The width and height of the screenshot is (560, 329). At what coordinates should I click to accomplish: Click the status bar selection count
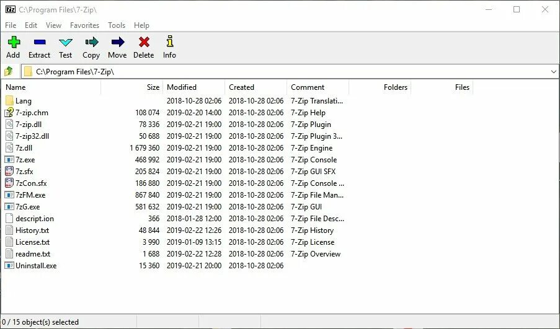[40, 322]
